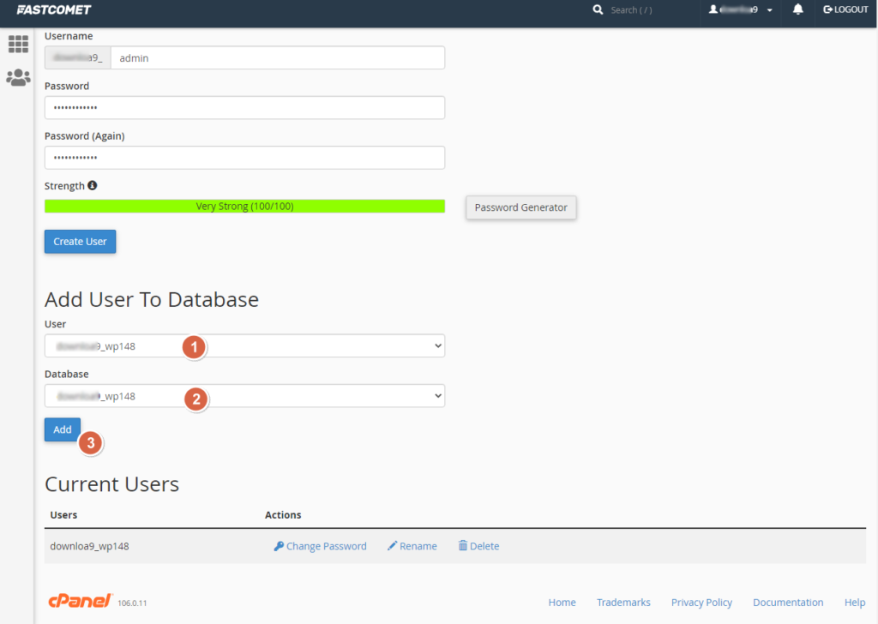The image size is (878, 624).
Task: Expand the account user menu in header
Action: click(x=741, y=9)
